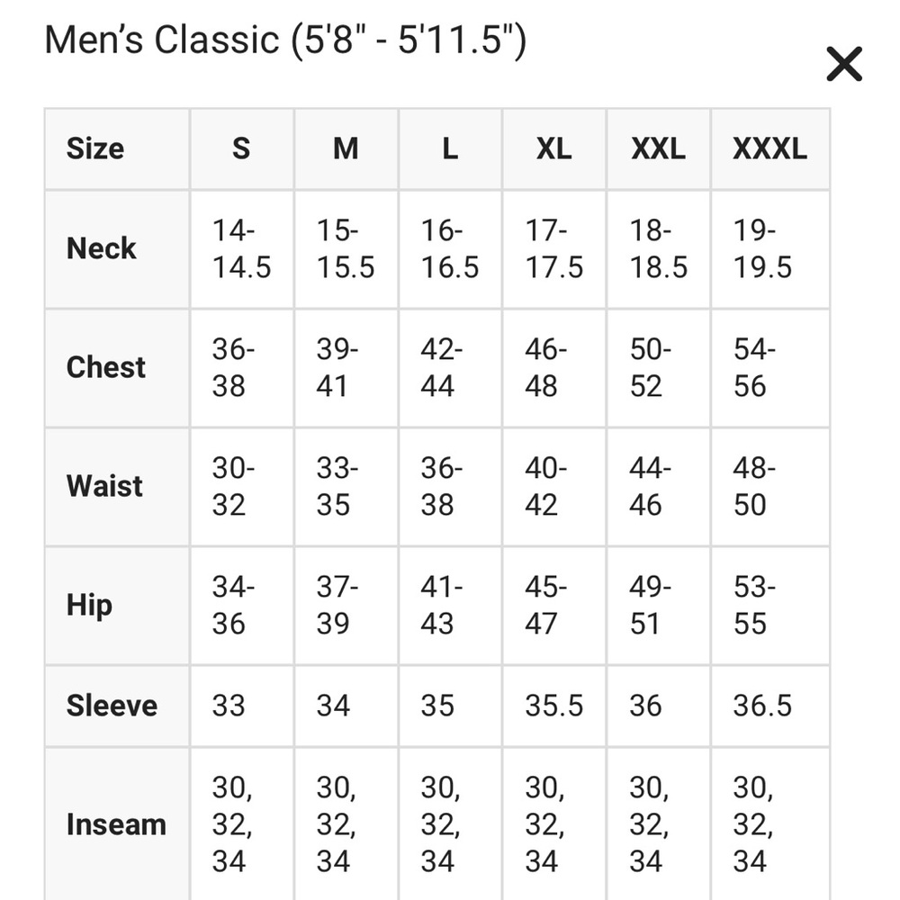Viewport: 900px width, 900px height.
Task: Select the M size column header
Action: pyautogui.click(x=346, y=148)
